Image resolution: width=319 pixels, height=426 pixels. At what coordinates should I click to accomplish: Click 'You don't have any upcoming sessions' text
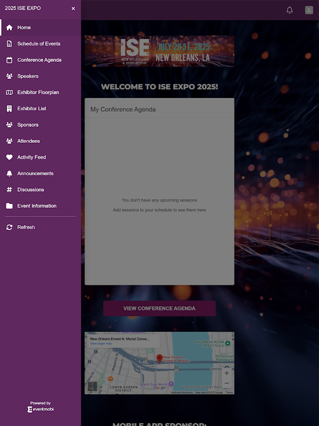tap(159, 200)
